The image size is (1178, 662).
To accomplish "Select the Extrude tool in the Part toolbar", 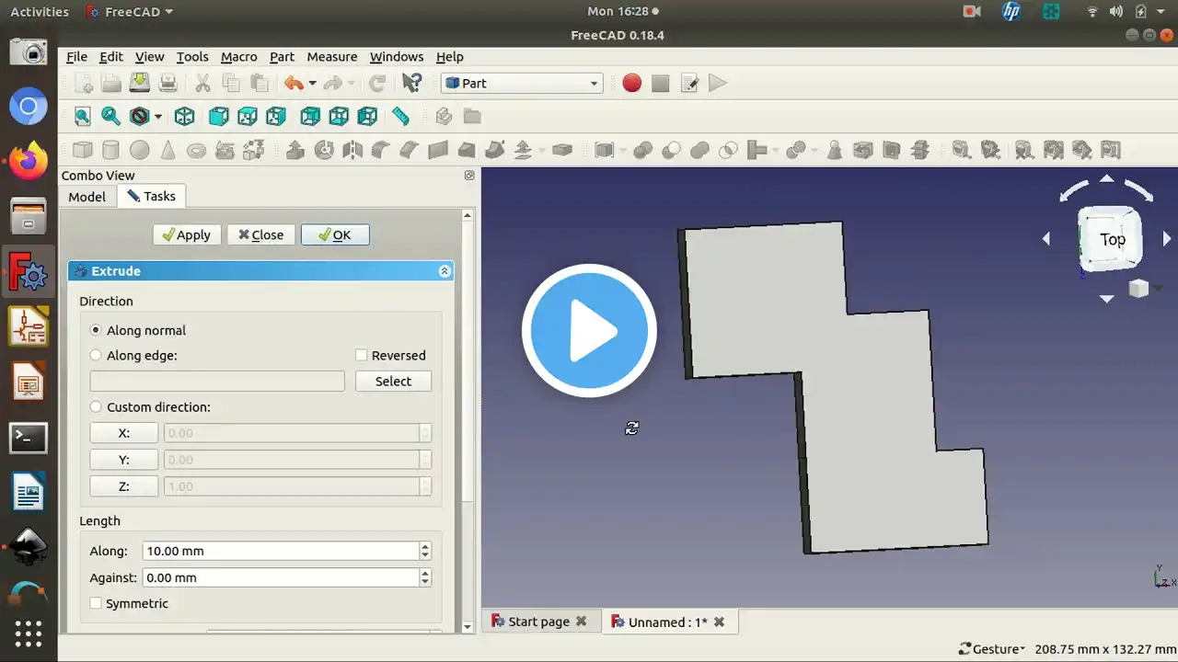I will click(295, 150).
